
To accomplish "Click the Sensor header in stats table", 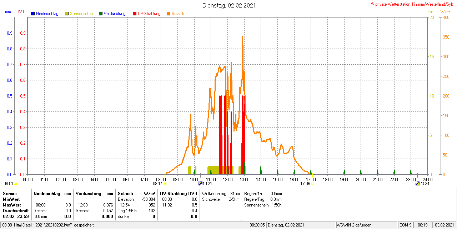I will point(10,193).
